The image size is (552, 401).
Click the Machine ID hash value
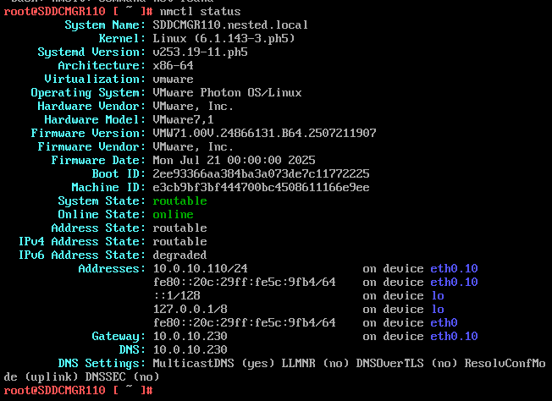pos(261,187)
